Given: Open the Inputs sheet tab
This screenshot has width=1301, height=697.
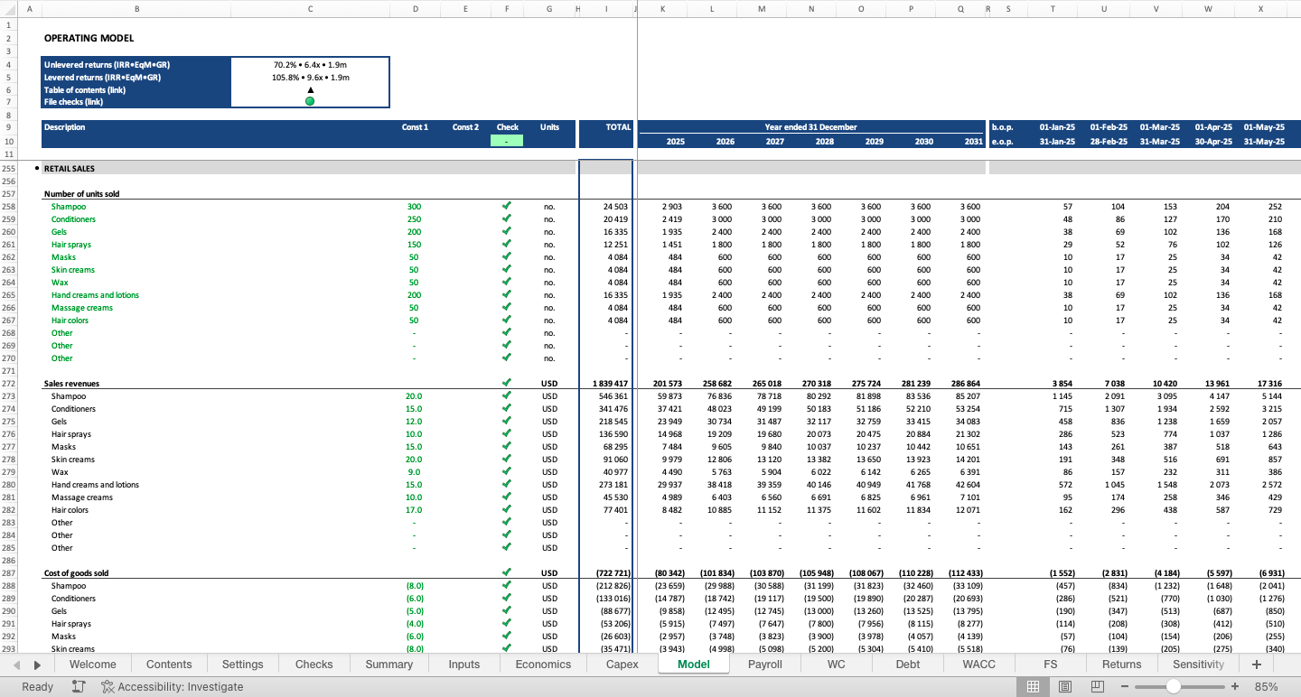Looking at the screenshot, I should coord(464,664).
